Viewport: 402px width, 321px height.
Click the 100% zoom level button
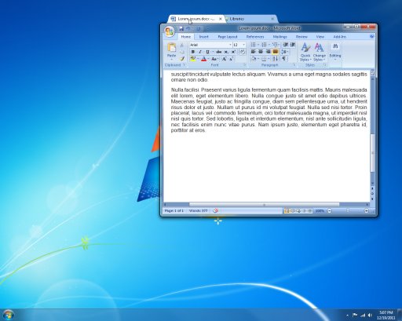click(320, 210)
